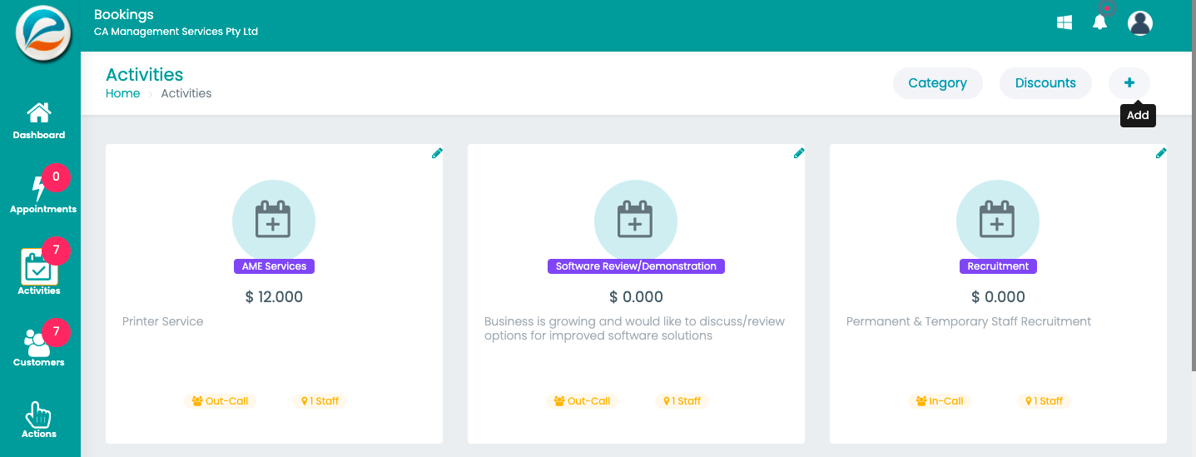
Task: Open the Actions pointer icon
Action: tap(38, 414)
